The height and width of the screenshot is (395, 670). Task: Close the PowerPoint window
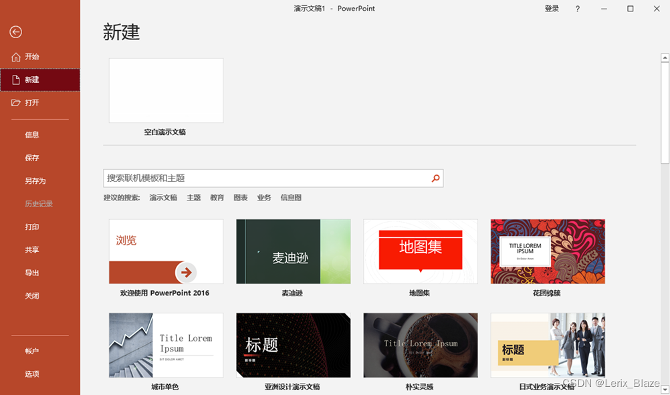point(657,9)
